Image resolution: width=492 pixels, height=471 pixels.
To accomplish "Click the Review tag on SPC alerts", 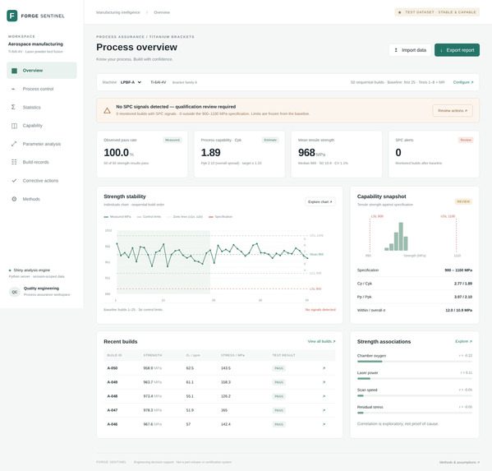I will click(466, 140).
